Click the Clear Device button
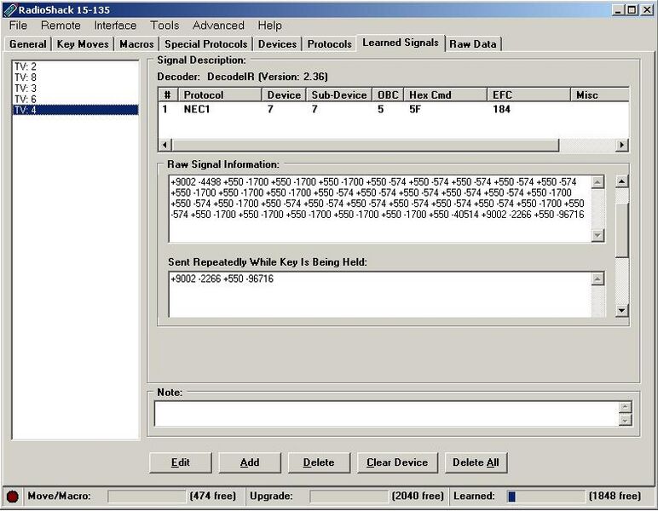 click(397, 462)
